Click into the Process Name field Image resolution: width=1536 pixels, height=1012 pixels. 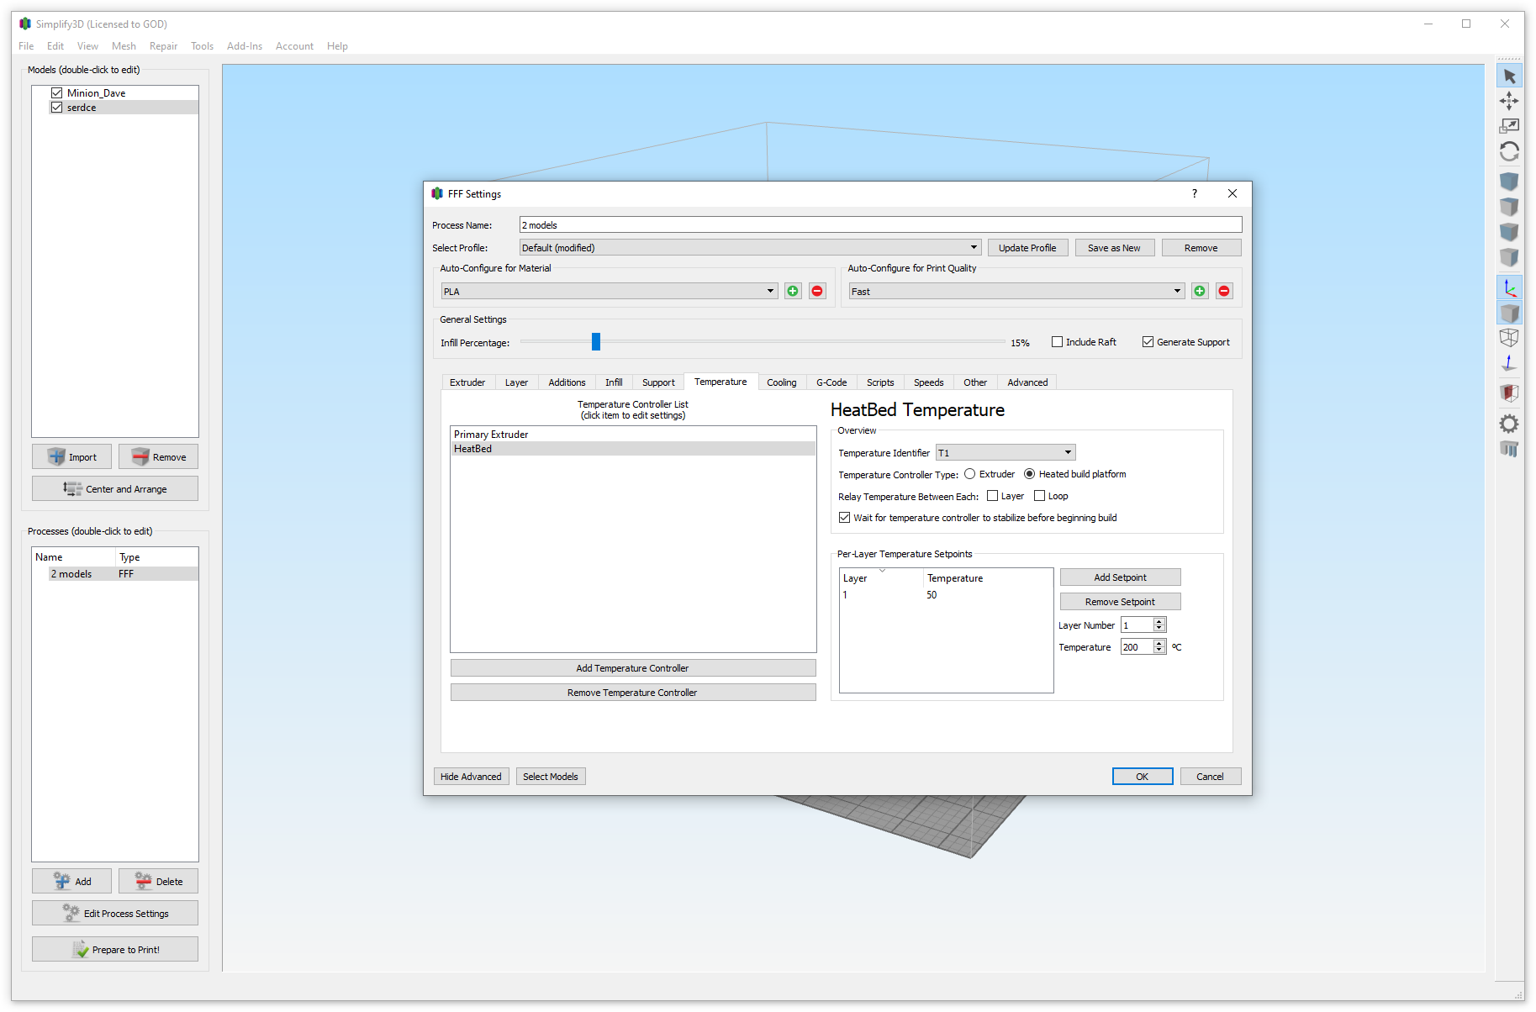[880, 225]
